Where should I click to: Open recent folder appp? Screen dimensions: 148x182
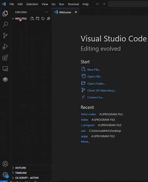click(x=84, y=136)
